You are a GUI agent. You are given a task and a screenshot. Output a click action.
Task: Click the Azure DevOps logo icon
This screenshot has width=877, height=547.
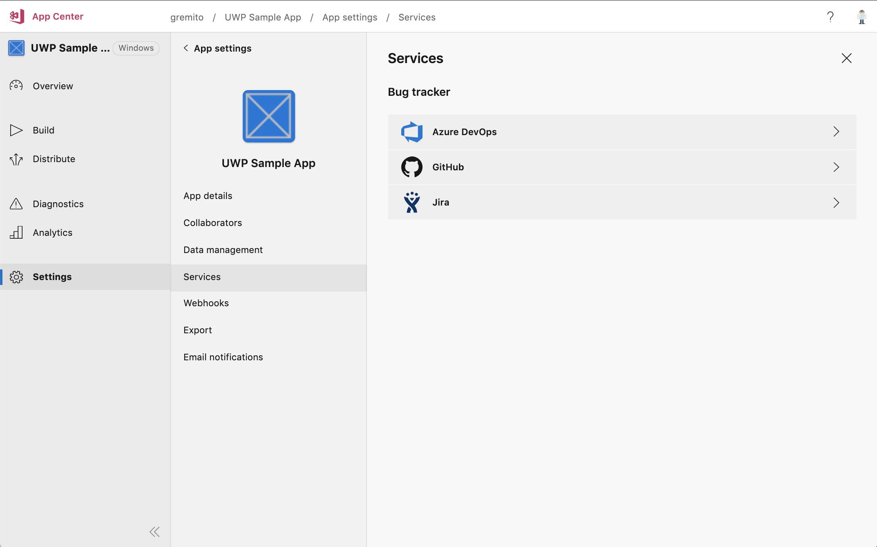coord(411,132)
